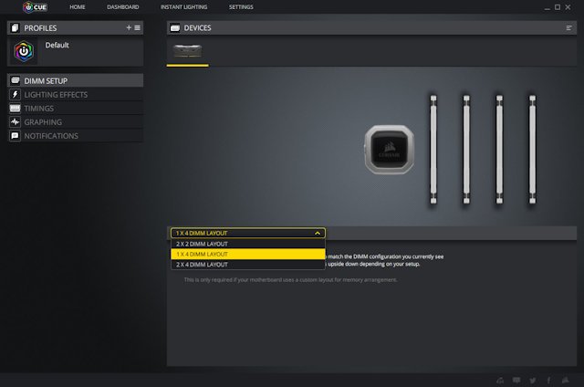Click the dropdown chevron arrow
This screenshot has height=387, width=584.
point(318,233)
